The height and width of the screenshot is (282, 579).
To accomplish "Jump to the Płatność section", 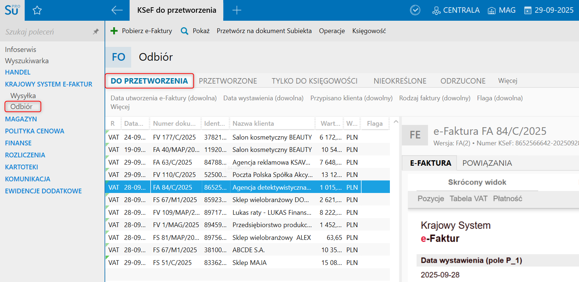I will click(507, 198).
